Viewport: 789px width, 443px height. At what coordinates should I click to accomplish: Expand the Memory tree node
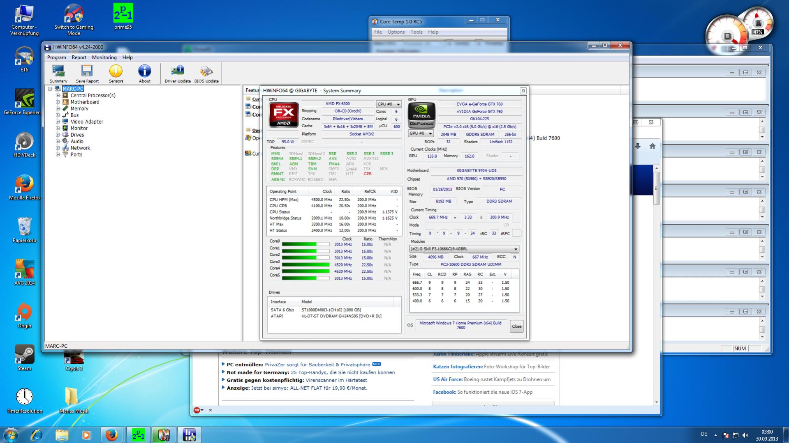tap(58, 108)
